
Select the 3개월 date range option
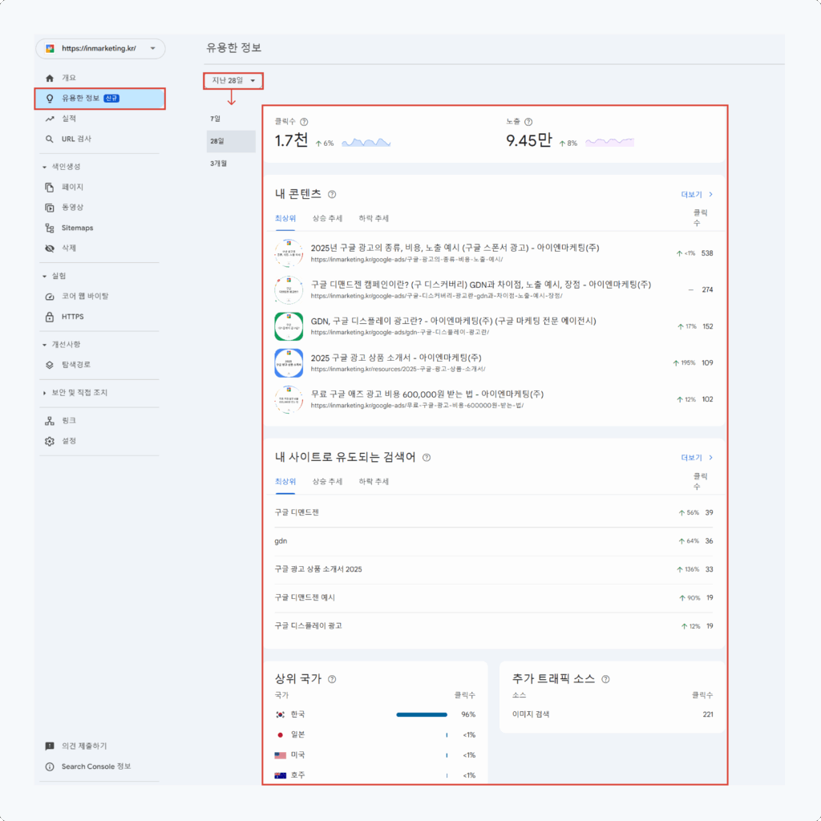231,164
